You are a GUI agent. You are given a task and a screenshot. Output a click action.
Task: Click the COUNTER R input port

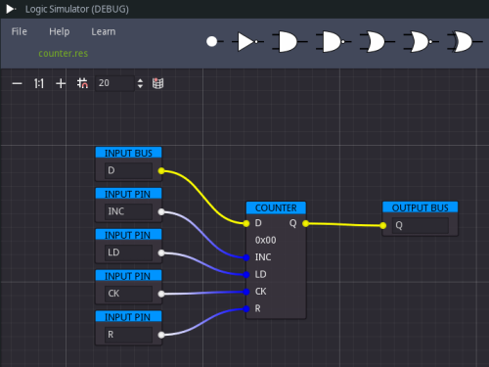[x=246, y=308]
